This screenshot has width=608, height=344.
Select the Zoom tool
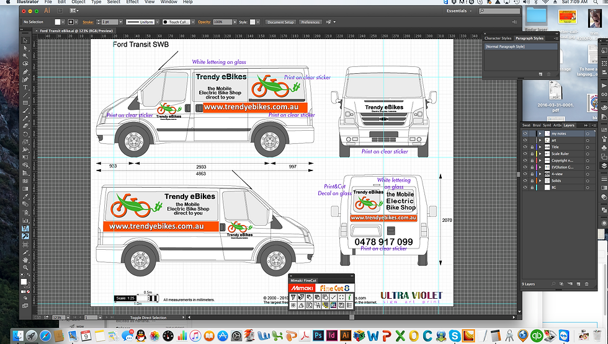coord(25,268)
